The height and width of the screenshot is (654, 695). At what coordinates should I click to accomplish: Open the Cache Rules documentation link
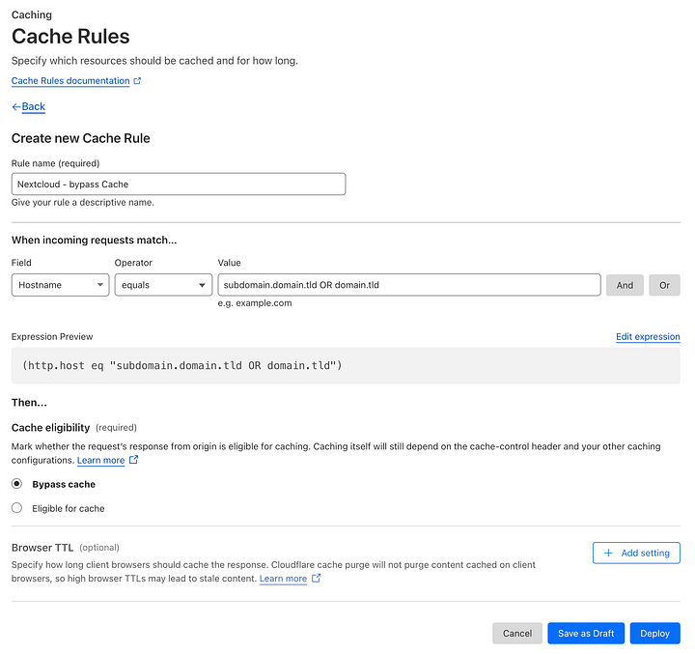point(70,81)
